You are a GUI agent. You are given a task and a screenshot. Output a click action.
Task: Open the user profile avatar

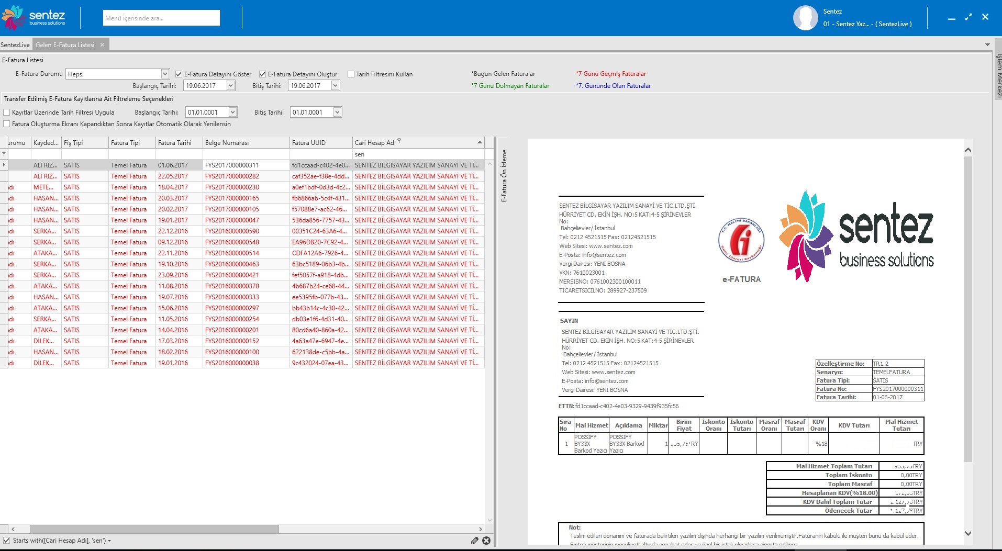pos(805,18)
